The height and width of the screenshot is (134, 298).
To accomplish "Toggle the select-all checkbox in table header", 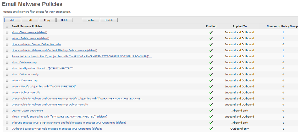I will (x=7, y=26).
